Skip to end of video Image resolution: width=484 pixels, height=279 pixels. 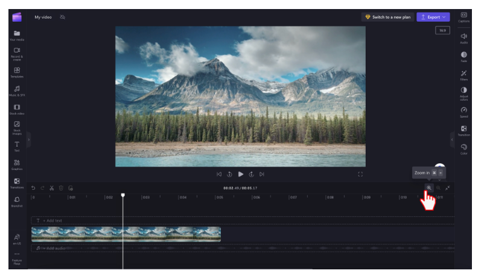coord(262,174)
